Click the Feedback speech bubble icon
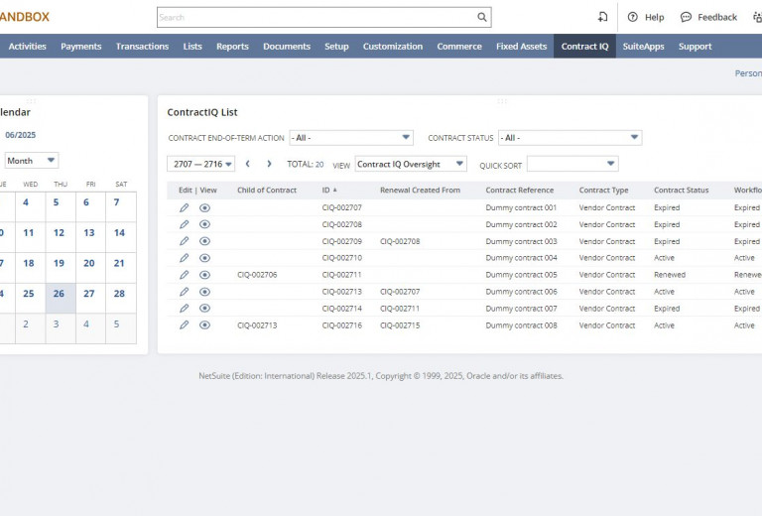762x516 pixels. tap(686, 17)
